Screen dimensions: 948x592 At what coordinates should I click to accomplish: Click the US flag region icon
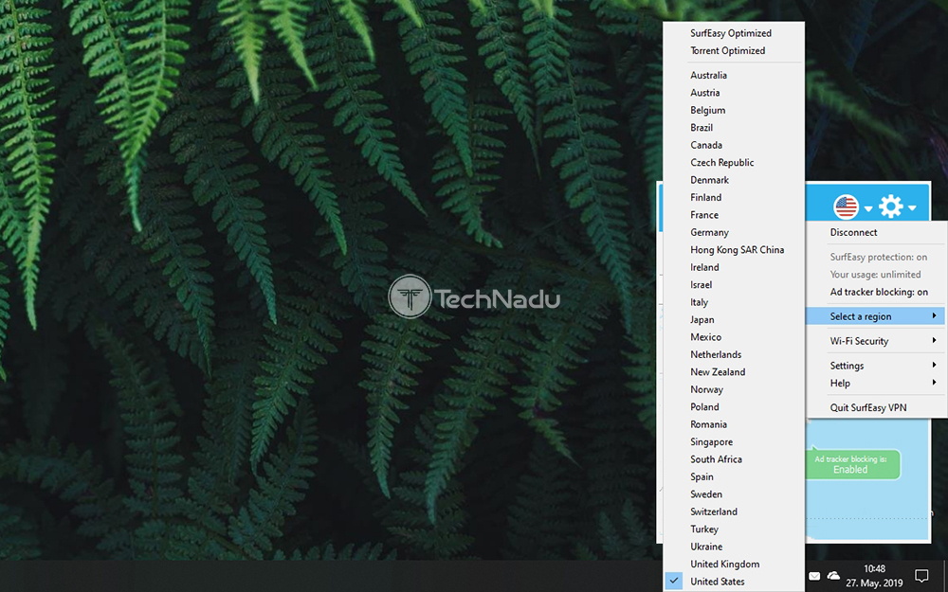[x=846, y=207]
